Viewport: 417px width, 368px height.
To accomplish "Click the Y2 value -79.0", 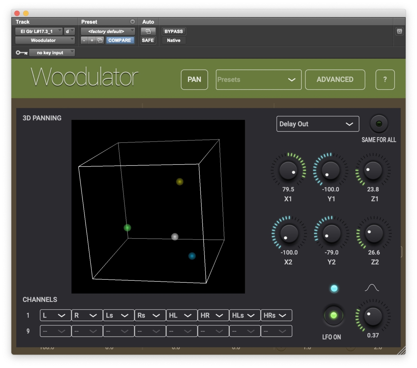I will [x=331, y=253].
